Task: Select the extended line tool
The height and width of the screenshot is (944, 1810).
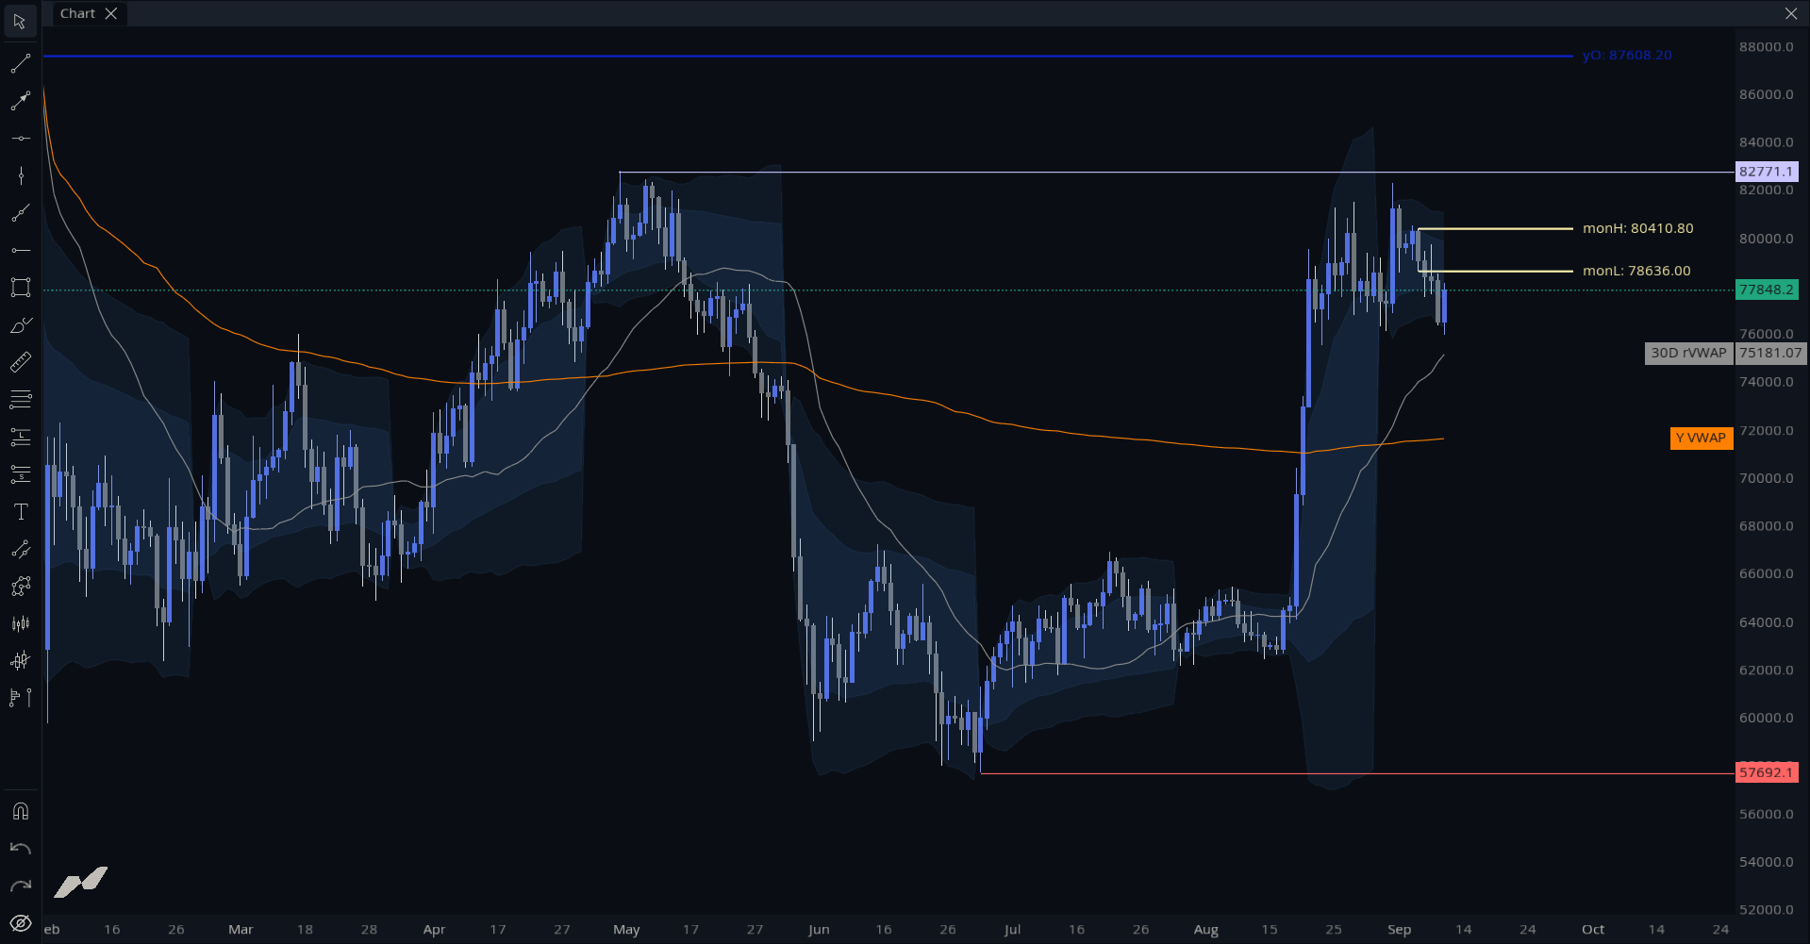Action: tap(20, 213)
